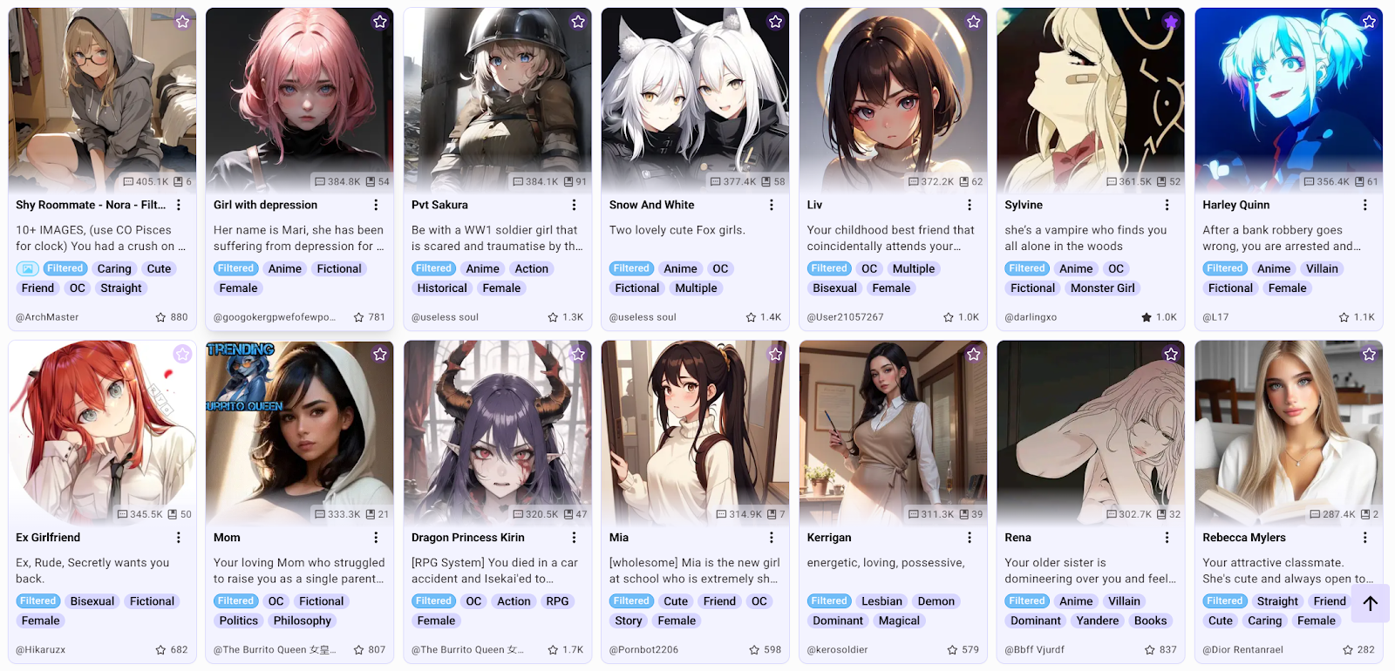This screenshot has width=1395, height=671.
Task: Toggle favorite star on Shy Roommate card image
Action: coord(182,22)
